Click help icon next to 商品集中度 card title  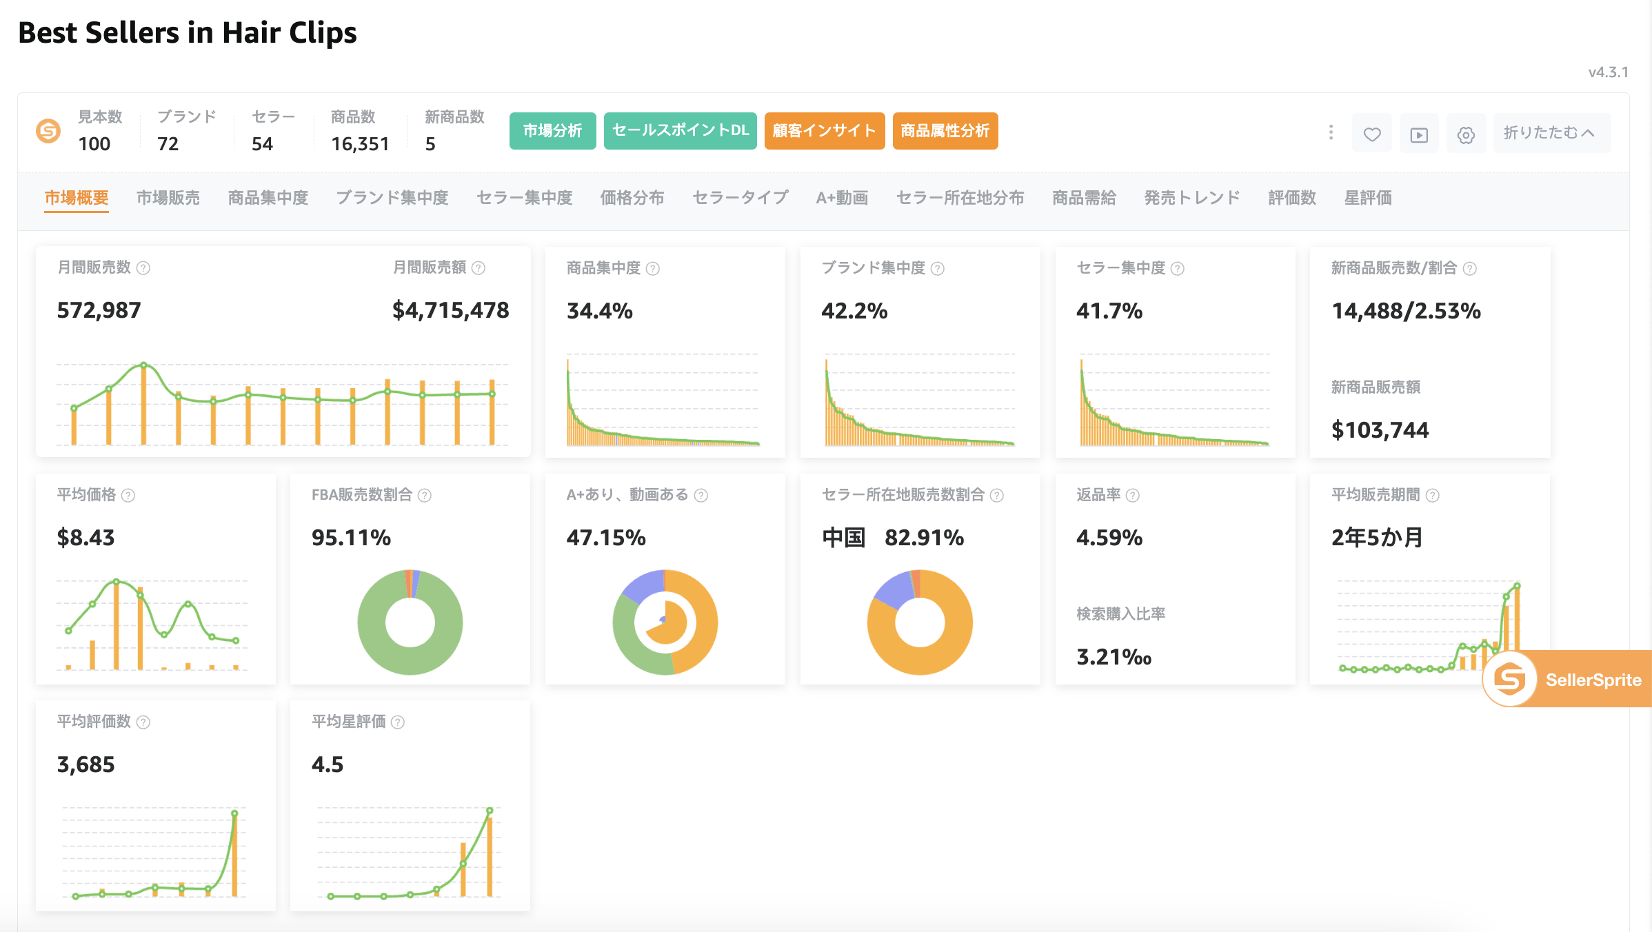point(653,268)
